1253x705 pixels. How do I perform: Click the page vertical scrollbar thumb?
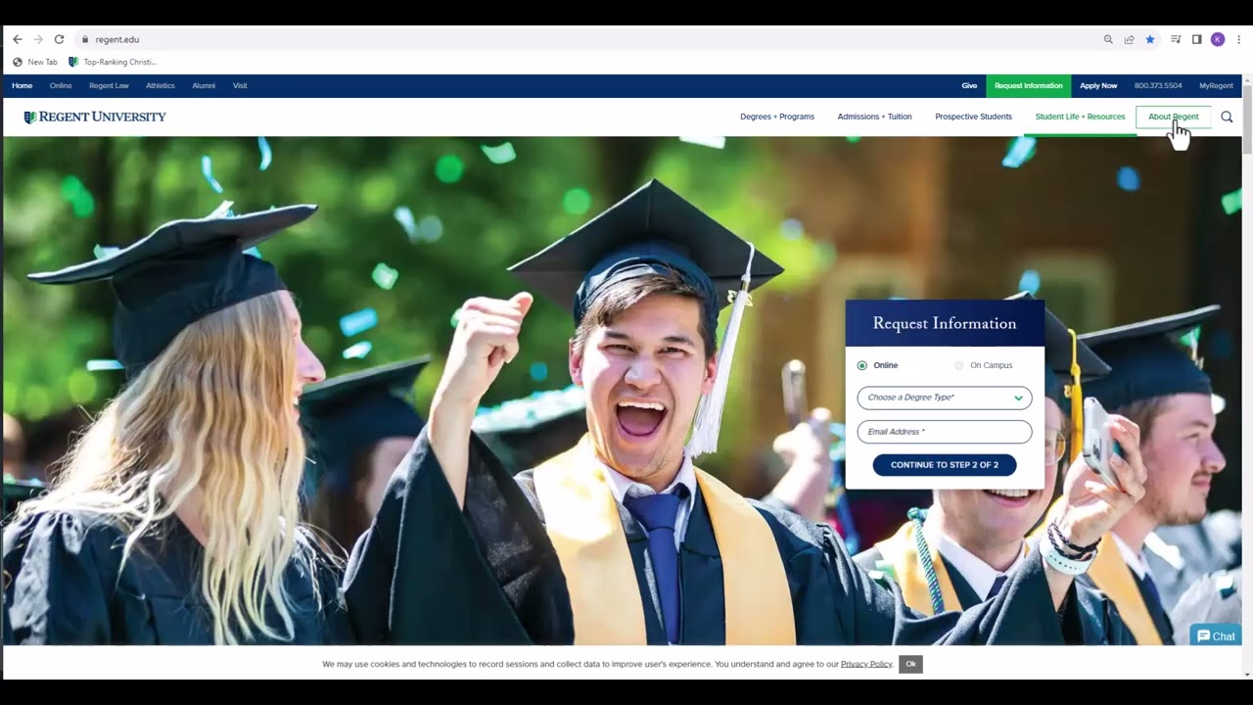point(1247,117)
